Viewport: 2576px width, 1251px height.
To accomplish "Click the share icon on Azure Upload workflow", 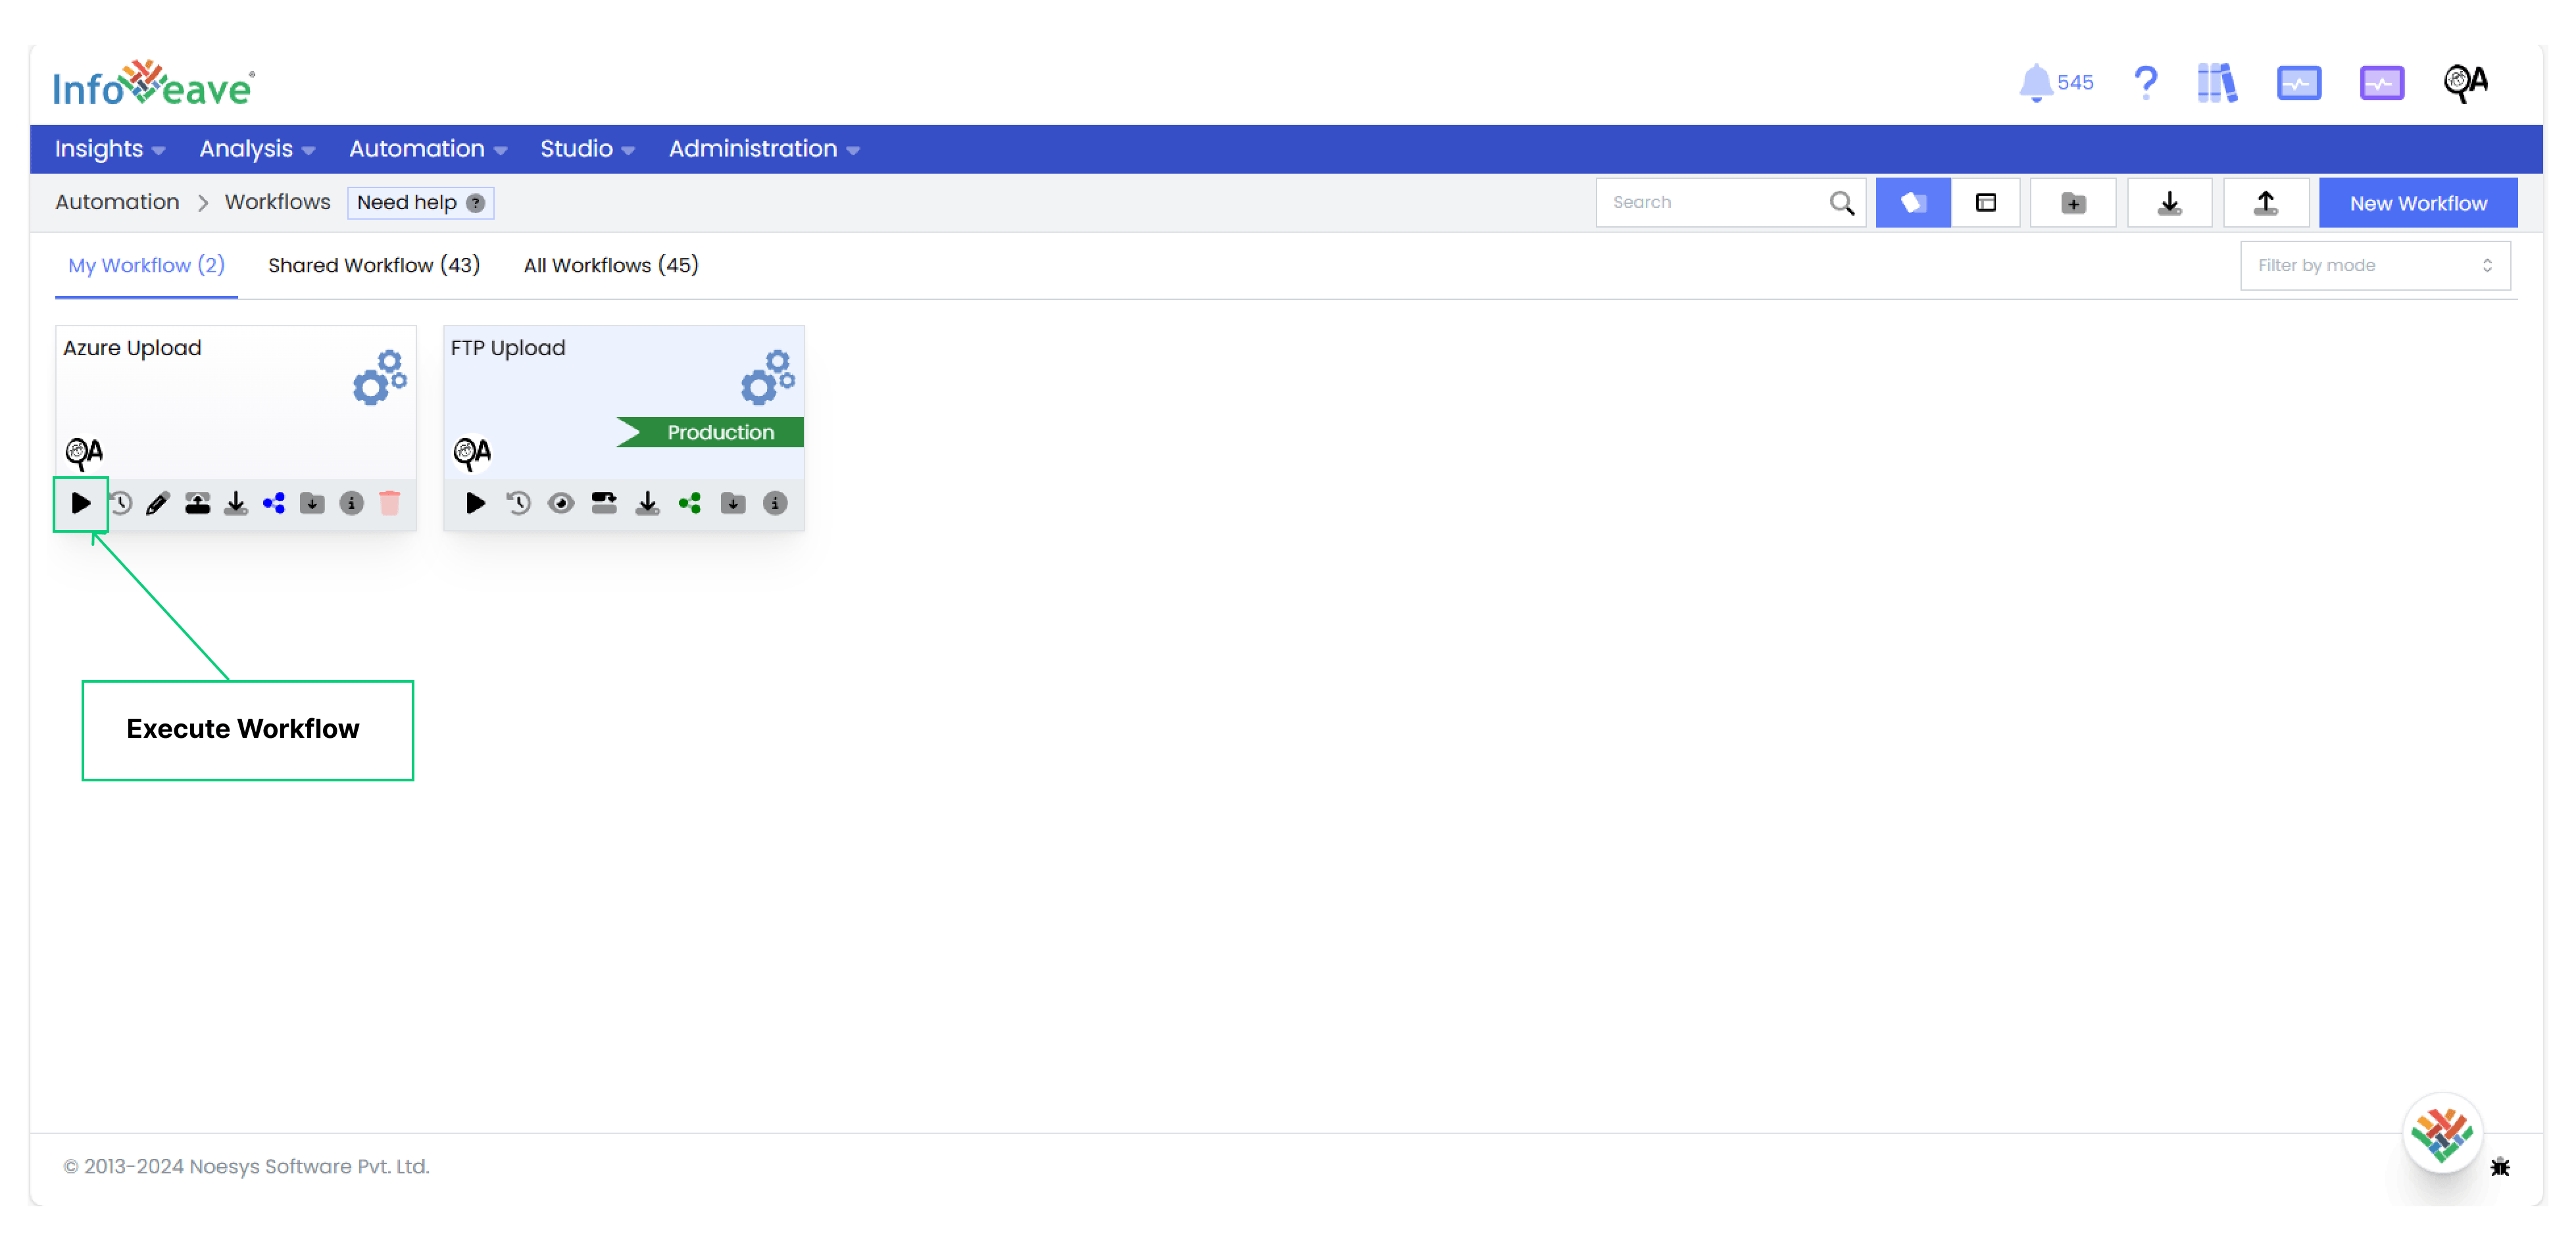I will [278, 504].
